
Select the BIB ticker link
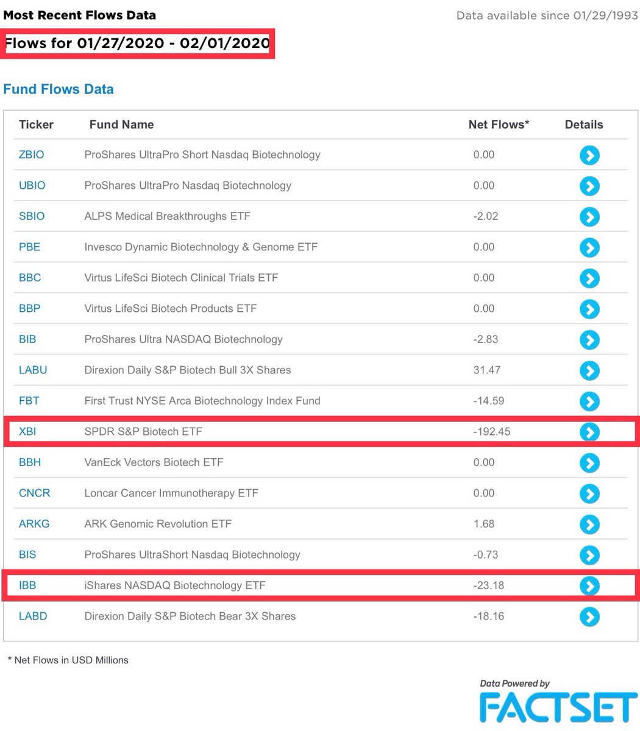27,339
